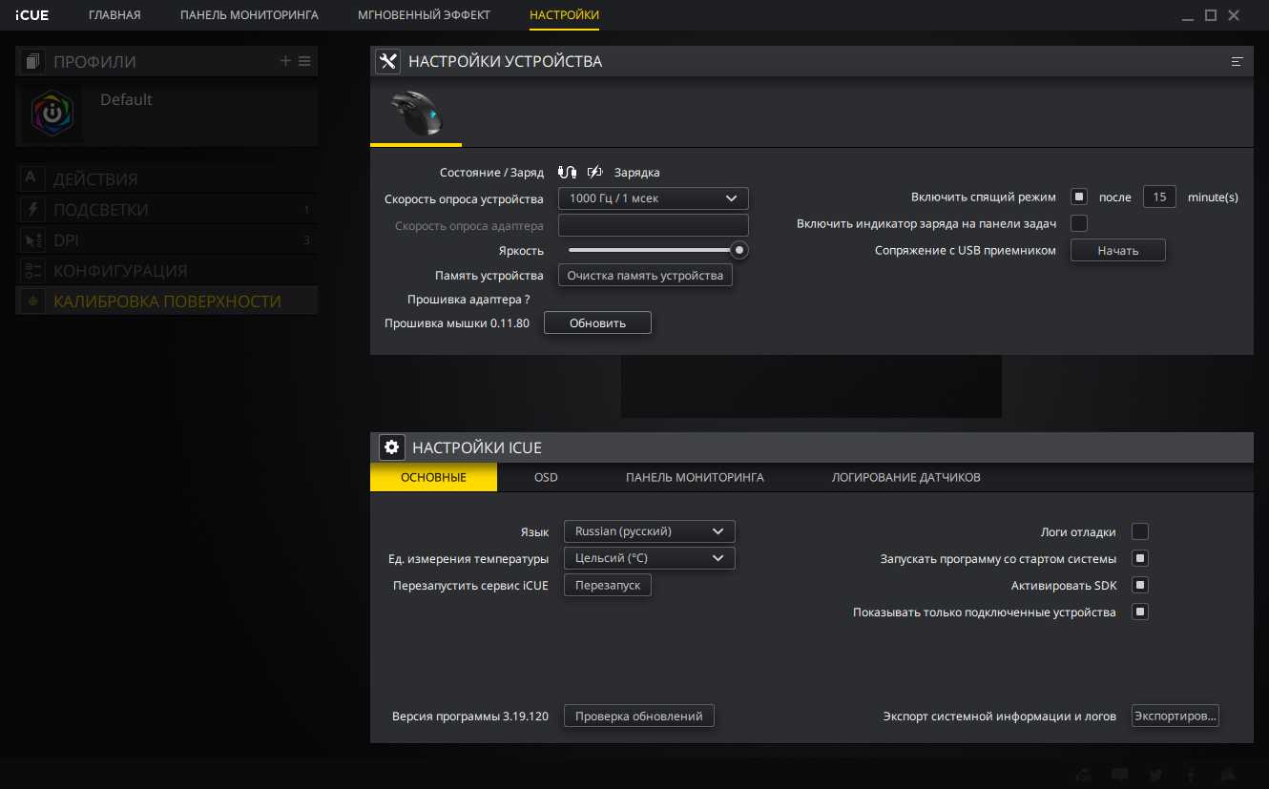Toggle the sleep mode checkbox
Screen dimensions: 1269x789
click(1079, 197)
